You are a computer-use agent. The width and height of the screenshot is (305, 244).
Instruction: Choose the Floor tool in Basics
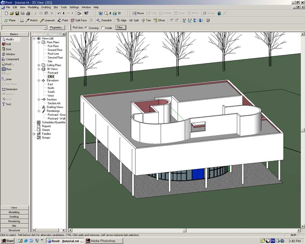tap(7, 69)
